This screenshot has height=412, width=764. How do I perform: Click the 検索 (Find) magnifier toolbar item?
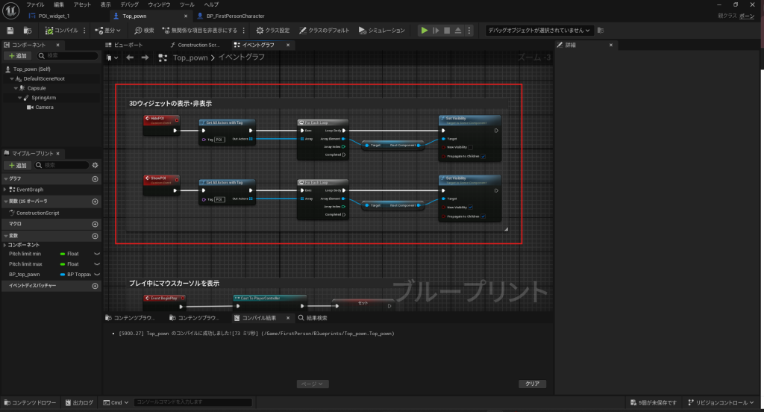tap(144, 31)
